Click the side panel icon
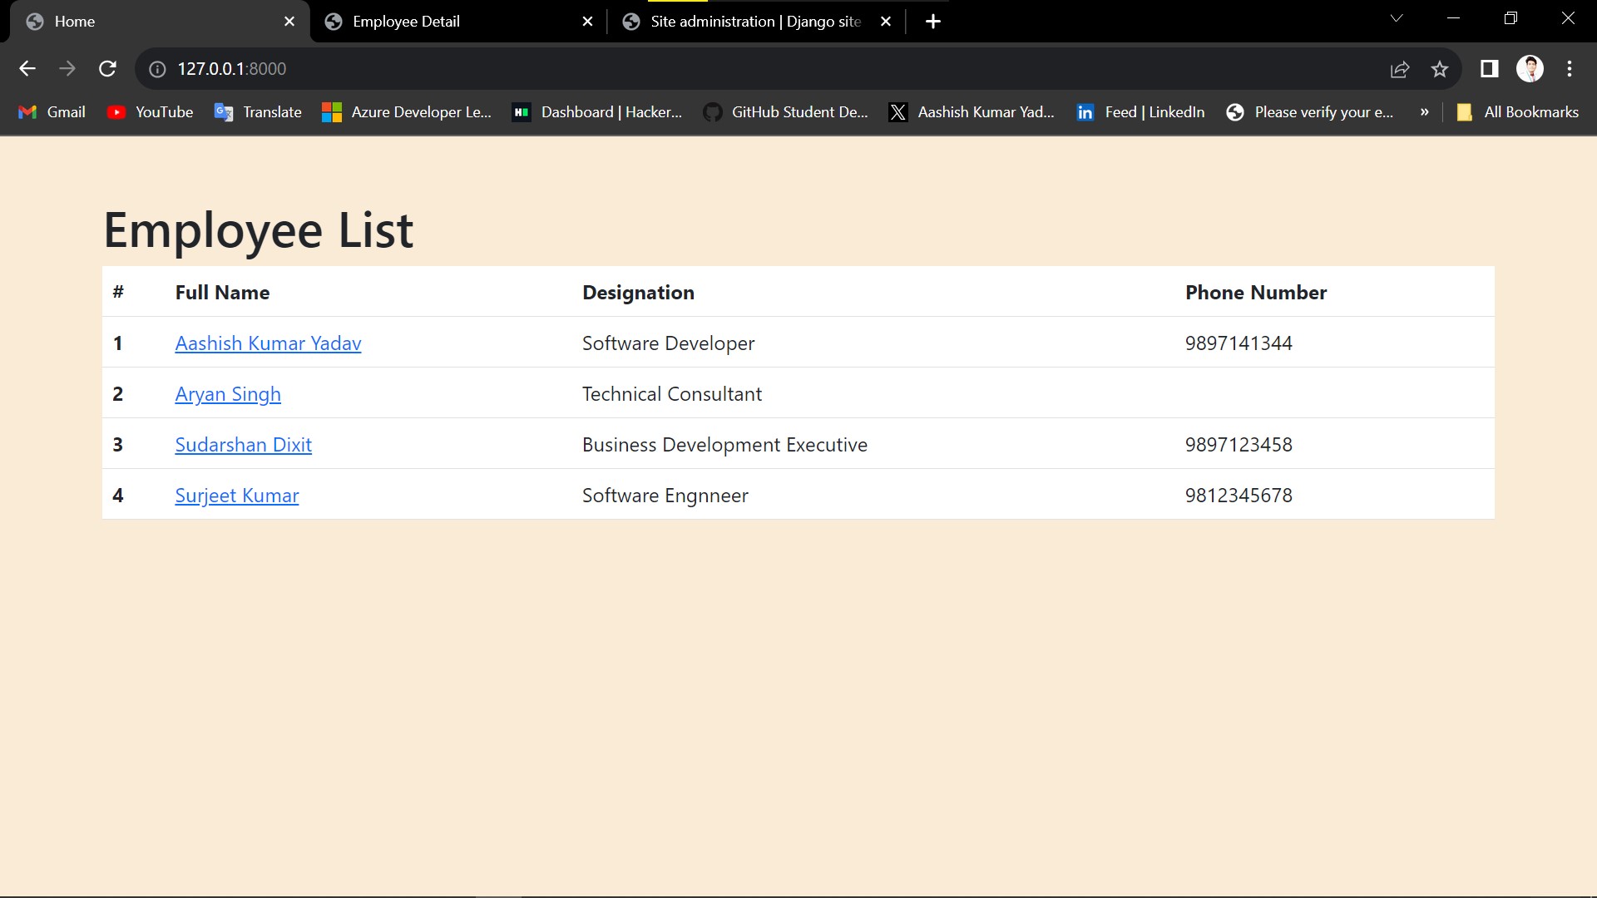The height and width of the screenshot is (898, 1597). pos(1489,69)
